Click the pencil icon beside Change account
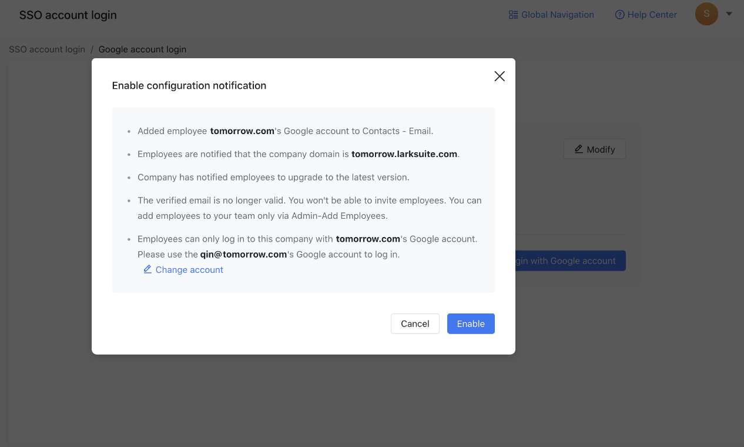 [148, 269]
